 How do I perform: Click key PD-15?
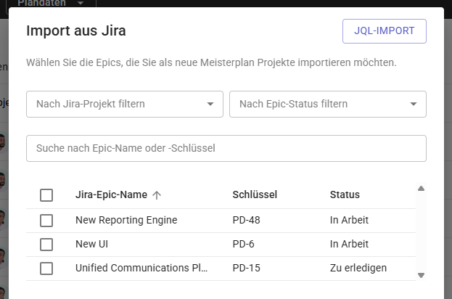(246, 268)
